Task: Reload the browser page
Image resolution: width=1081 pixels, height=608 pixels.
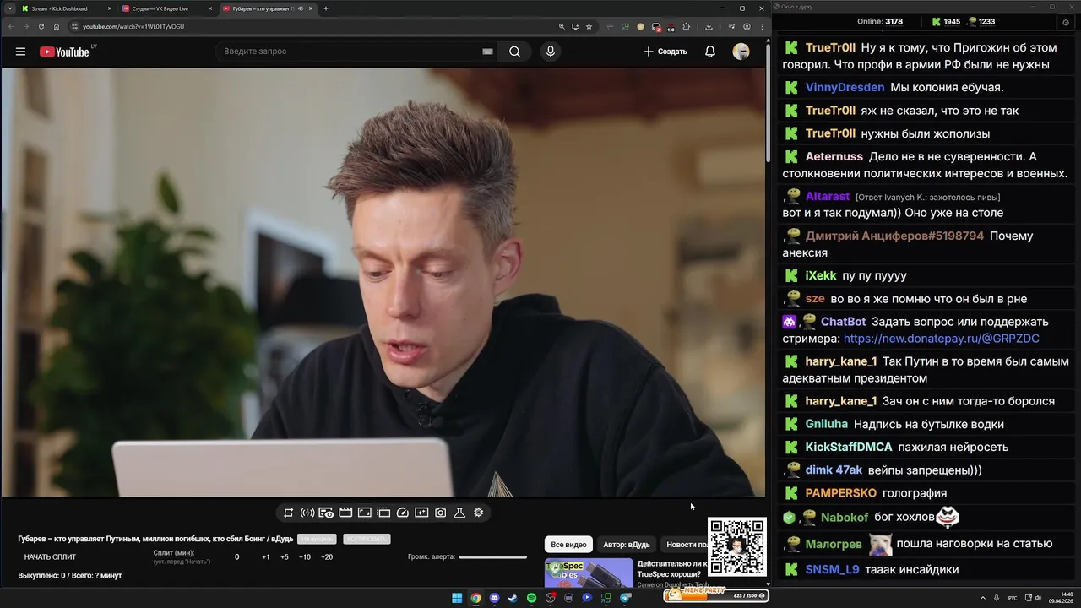Action: [41, 26]
